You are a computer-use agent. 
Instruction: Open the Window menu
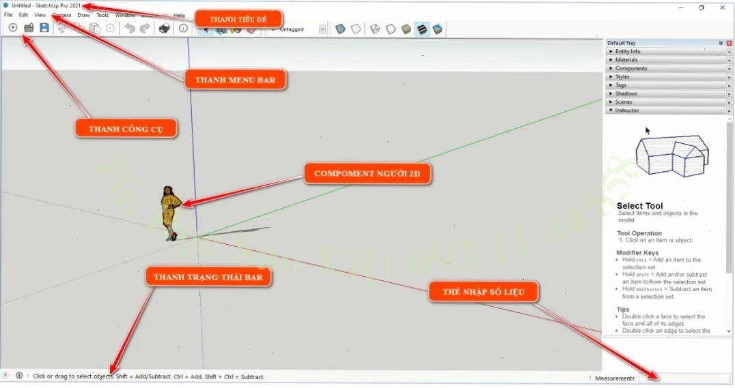click(125, 16)
